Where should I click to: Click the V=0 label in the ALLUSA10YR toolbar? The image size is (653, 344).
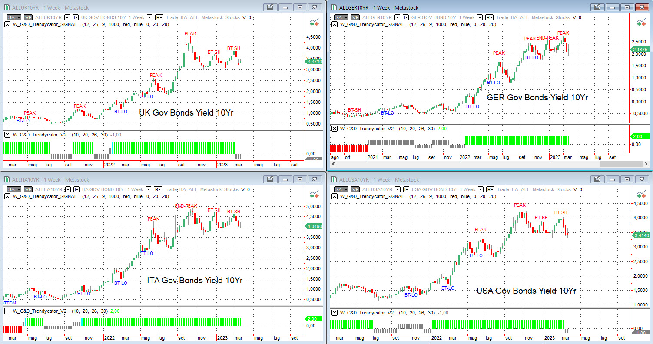click(577, 189)
